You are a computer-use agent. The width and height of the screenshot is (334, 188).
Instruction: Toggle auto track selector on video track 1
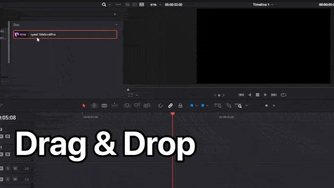click(x=1, y=154)
